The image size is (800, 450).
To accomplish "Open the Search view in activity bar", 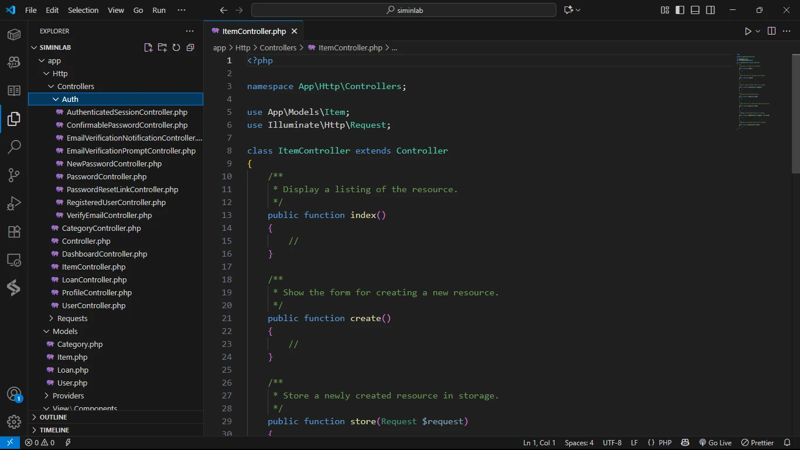I will (x=14, y=146).
